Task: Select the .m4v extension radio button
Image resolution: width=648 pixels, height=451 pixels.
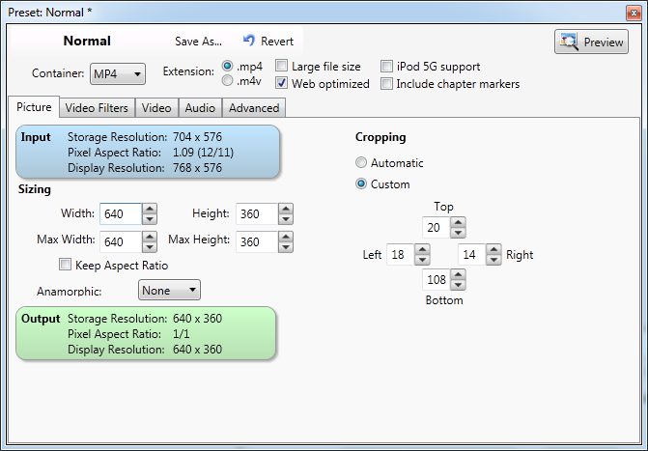Action: click(227, 80)
